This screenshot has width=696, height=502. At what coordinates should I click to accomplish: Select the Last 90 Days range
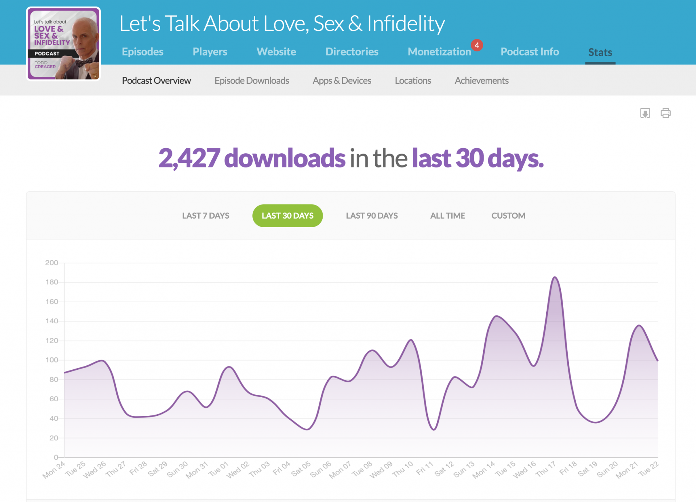coord(372,216)
